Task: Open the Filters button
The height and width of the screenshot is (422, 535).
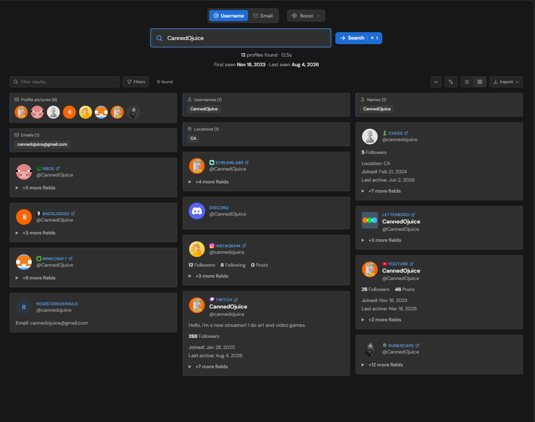Action: (x=136, y=82)
